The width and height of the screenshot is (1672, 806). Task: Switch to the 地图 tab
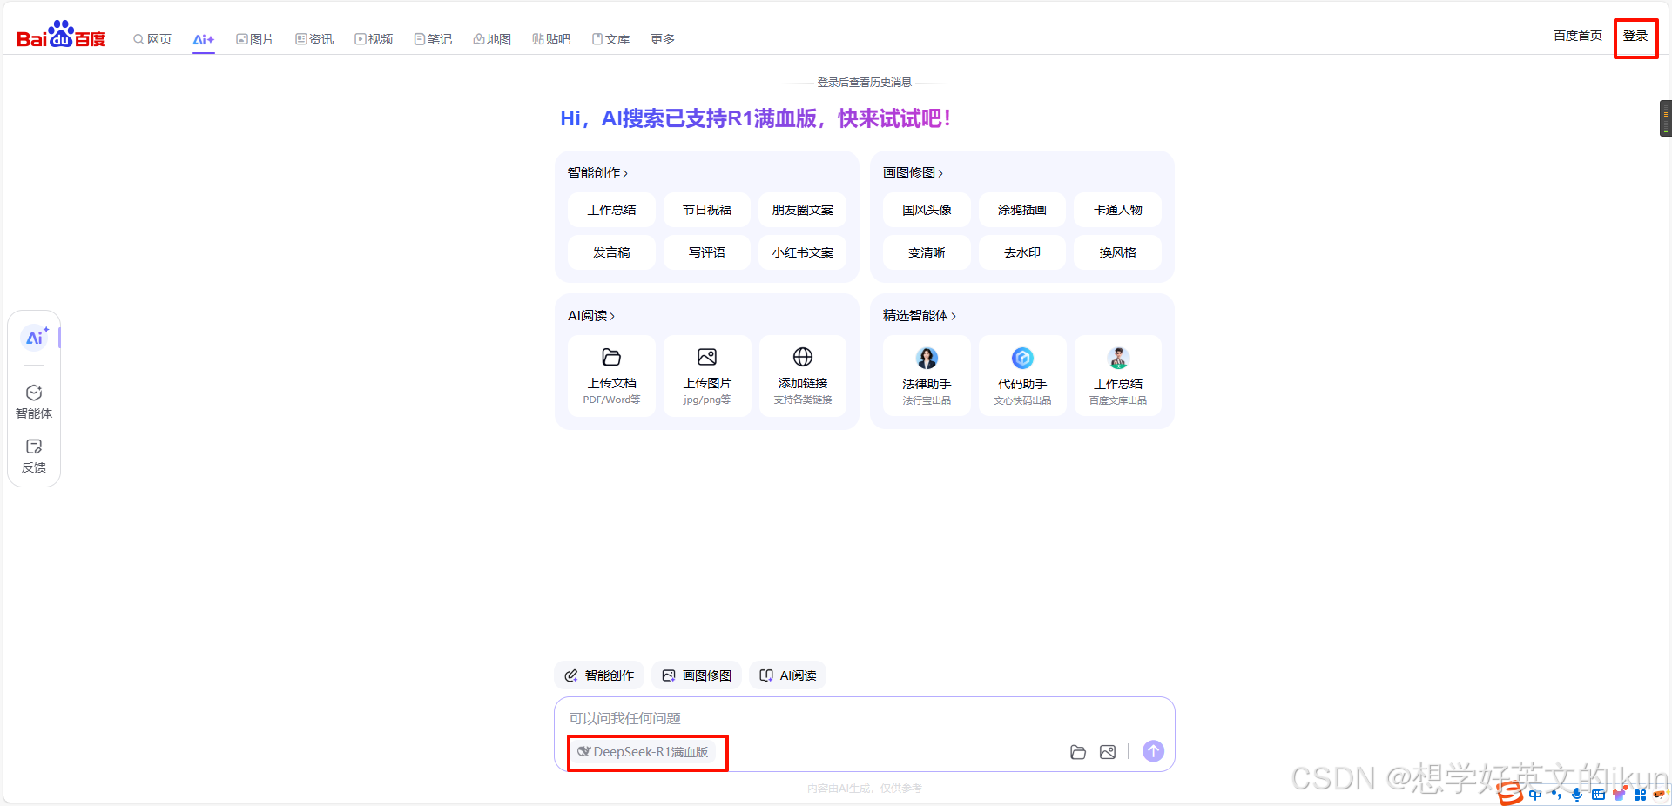[492, 39]
